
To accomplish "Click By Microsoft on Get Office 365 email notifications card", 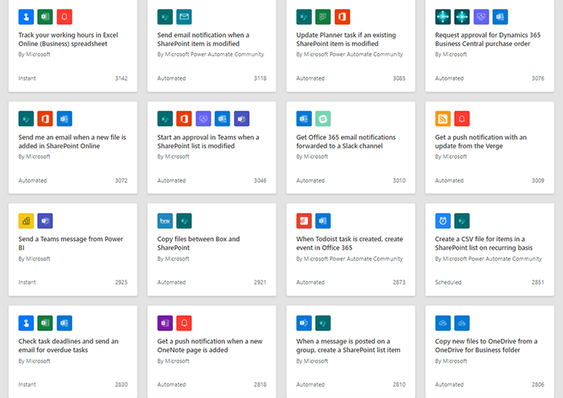I will pos(312,157).
